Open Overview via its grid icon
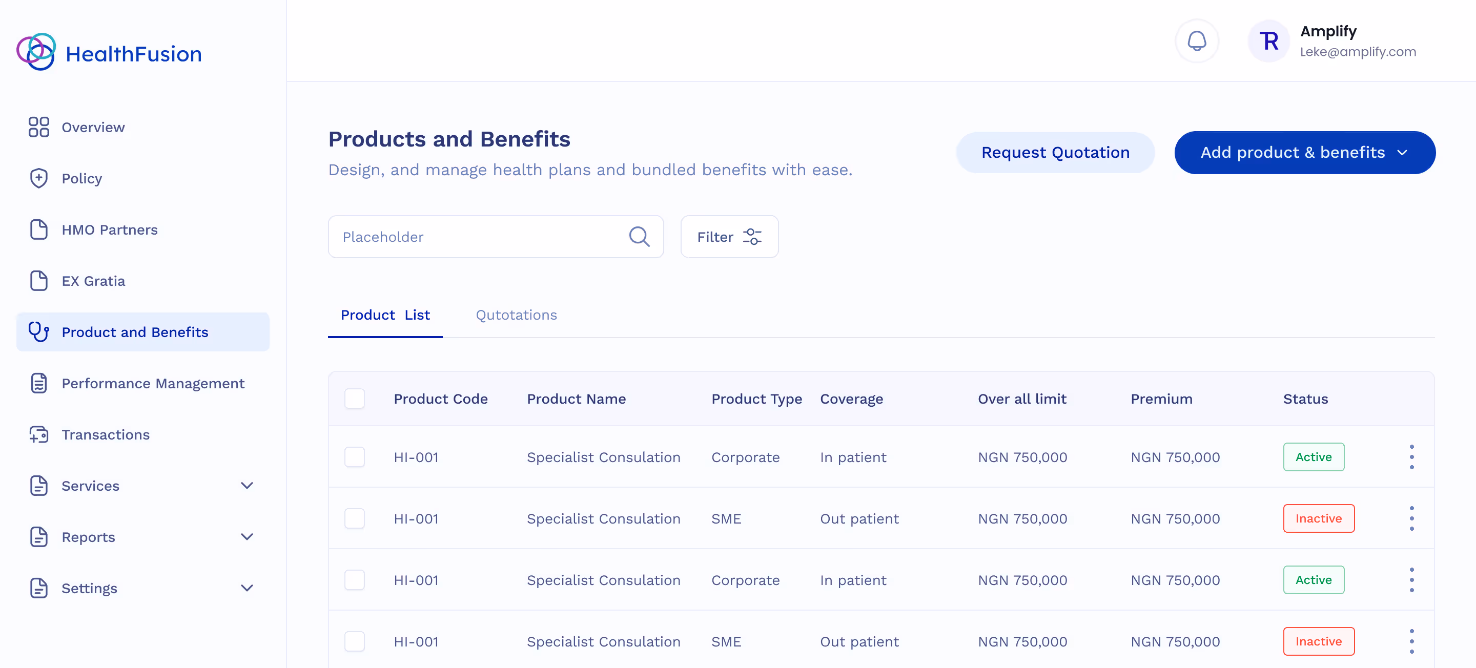Screen dimensions: 1476x668 (38, 127)
